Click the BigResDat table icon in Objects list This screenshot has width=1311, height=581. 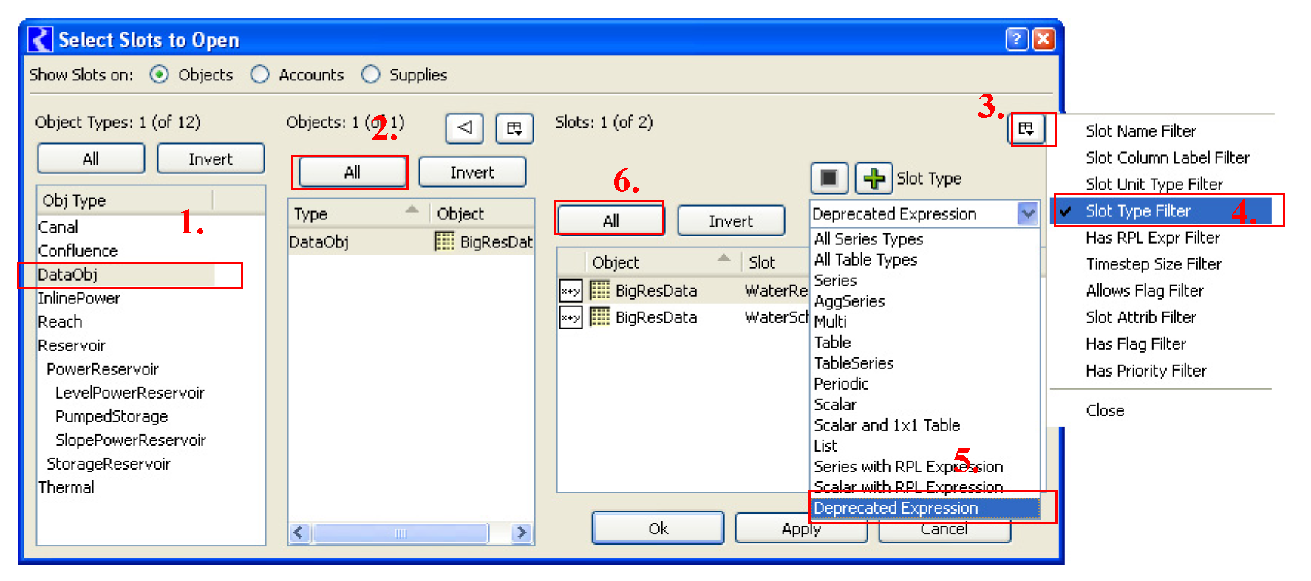pyautogui.click(x=445, y=241)
